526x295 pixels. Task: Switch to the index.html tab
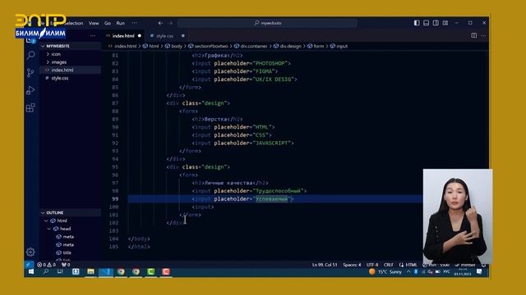point(123,36)
